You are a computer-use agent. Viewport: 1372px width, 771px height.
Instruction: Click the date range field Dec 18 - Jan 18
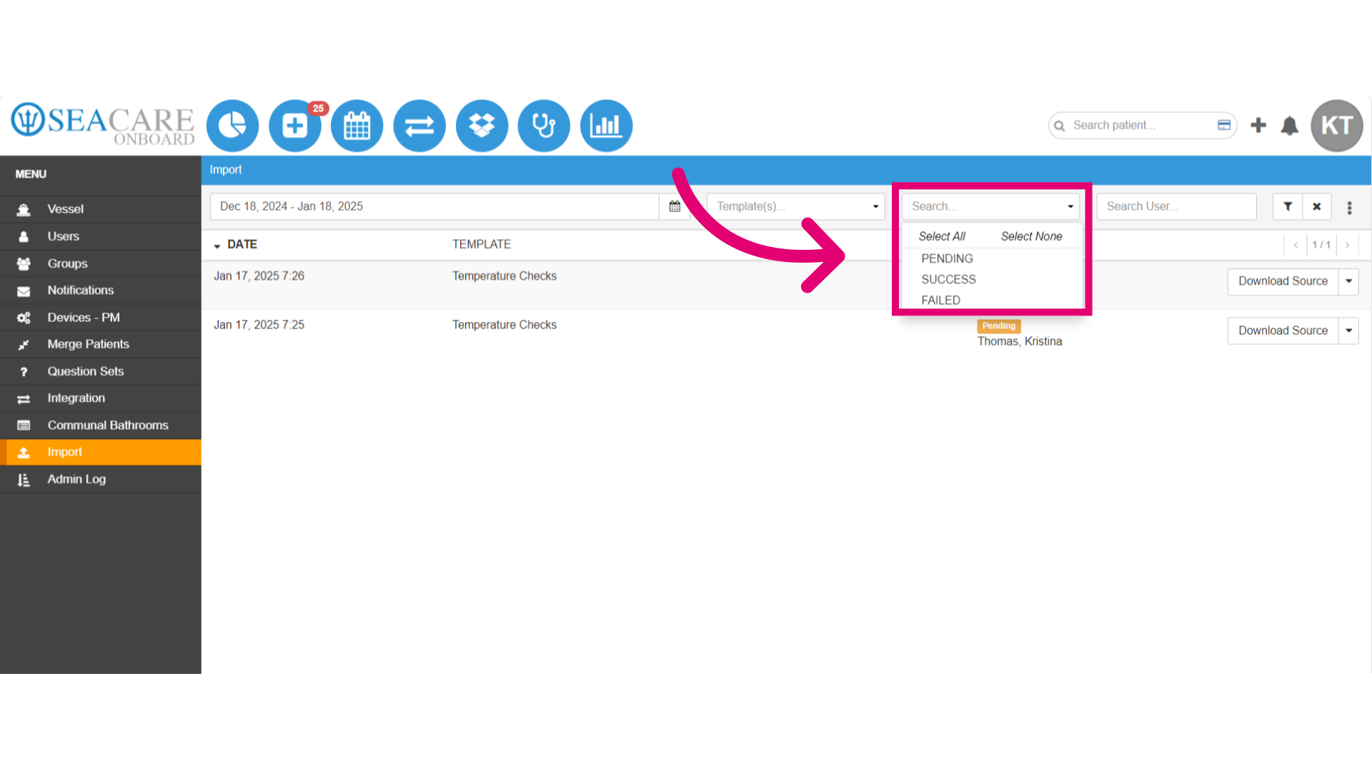coord(434,206)
